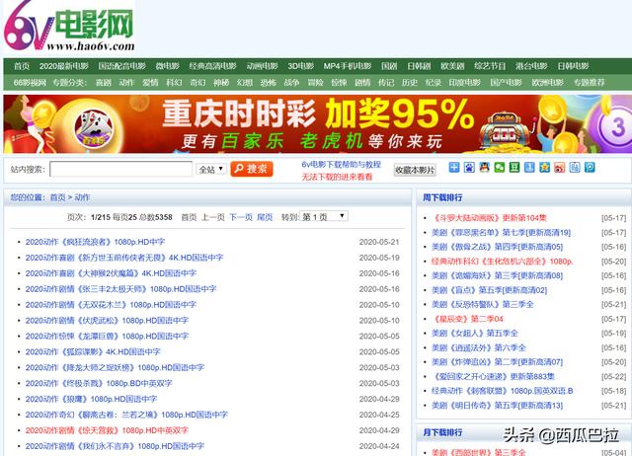The height and width of the screenshot is (456, 632).
Task: Open 美剧《西部世界》第三季全 monthly link
Action: coord(478,452)
